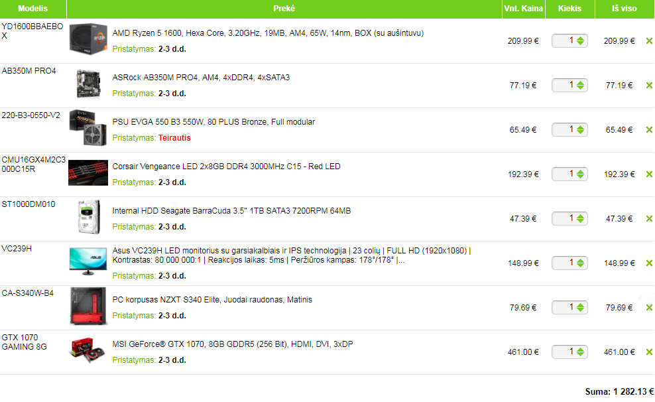Click the Vnt. Kaina column header
The image size is (655, 402).
[x=524, y=9]
